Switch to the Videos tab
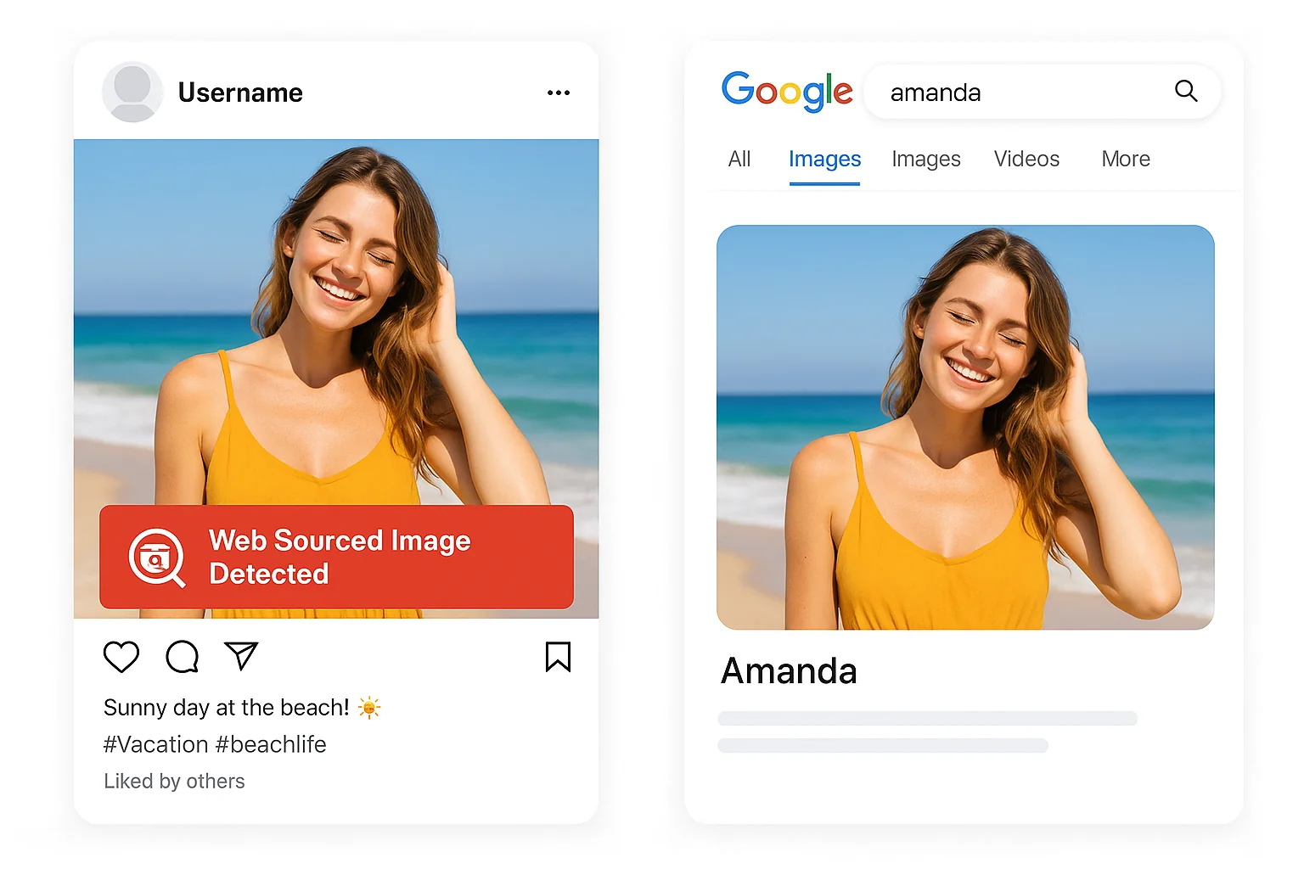1304x869 pixels. [1026, 160]
